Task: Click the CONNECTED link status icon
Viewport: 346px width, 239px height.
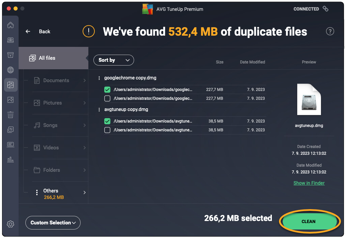Action: [325, 9]
